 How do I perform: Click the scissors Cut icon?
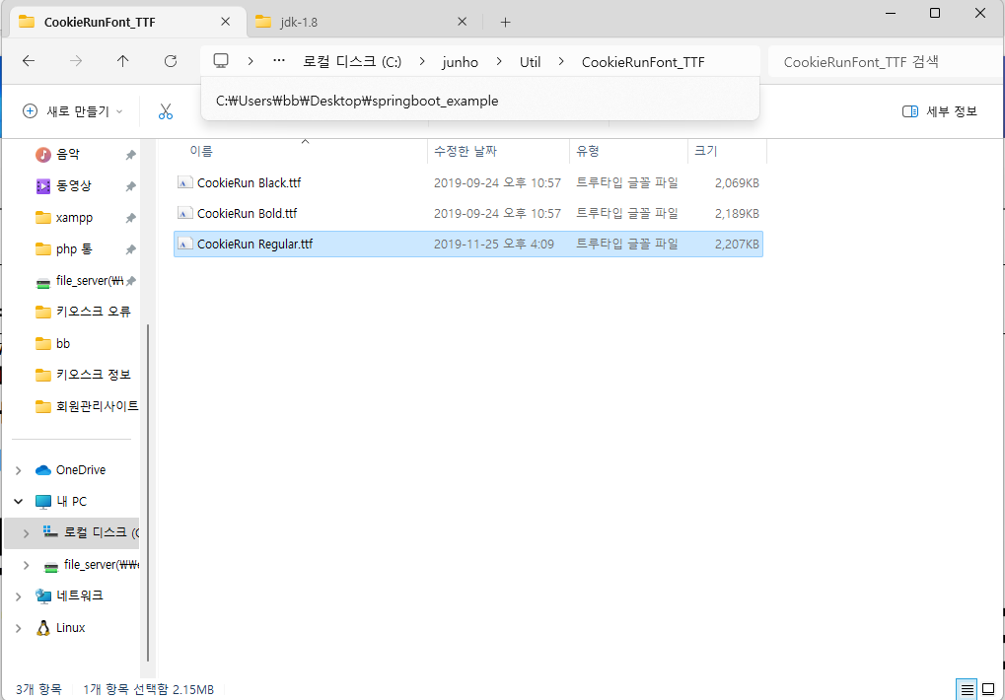point(166,111)
